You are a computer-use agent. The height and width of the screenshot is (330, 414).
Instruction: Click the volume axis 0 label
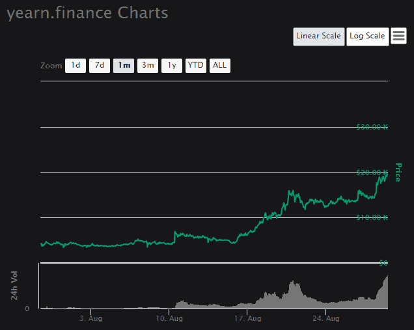[27, 309]
